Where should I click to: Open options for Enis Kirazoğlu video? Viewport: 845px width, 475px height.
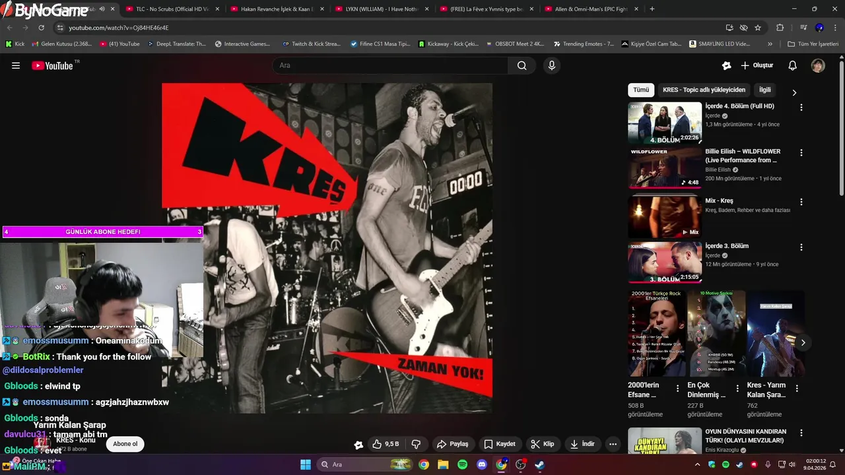(801, 433)
